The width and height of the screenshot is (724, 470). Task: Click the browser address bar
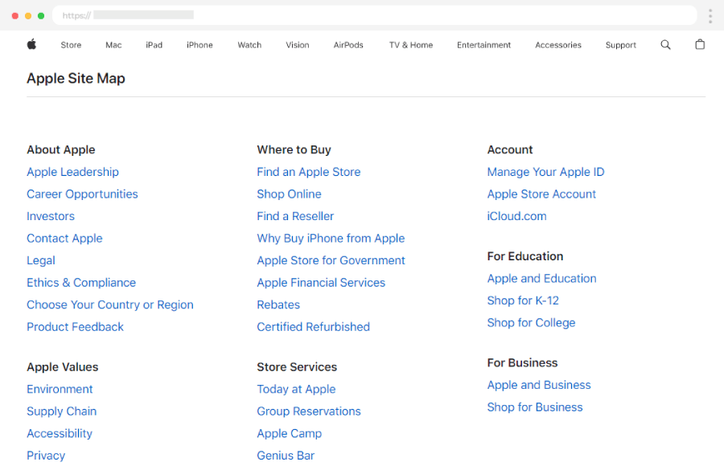point(374,15)
